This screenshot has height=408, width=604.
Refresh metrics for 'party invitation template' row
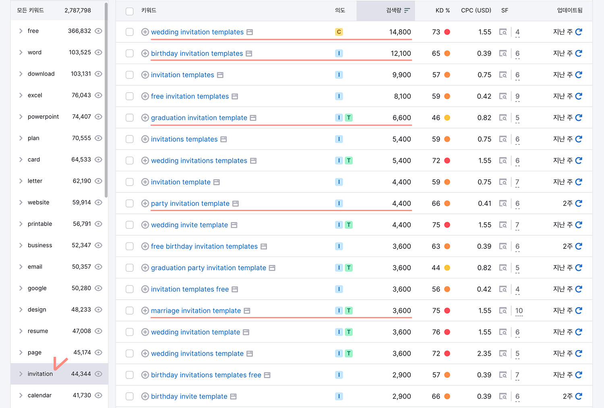[x=579, y=203]
